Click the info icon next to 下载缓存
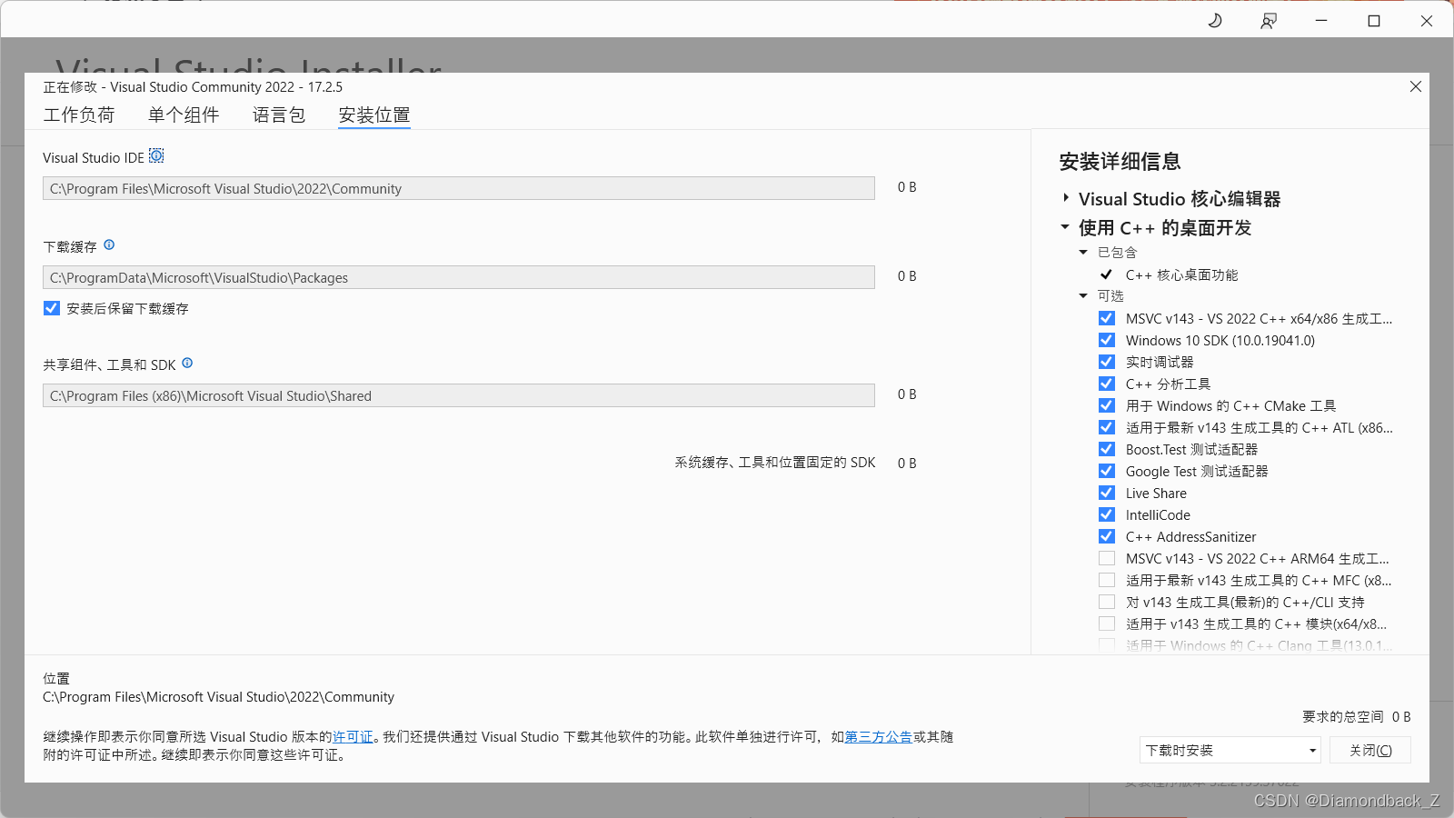The height and width of the screenshot is (818, 1454). click(x=109, y=244)
